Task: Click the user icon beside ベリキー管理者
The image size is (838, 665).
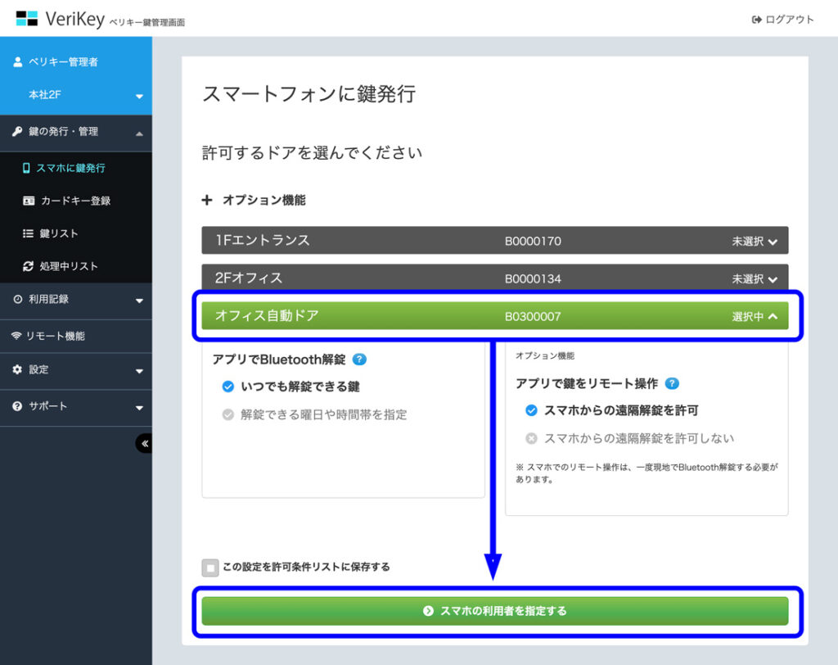Action: click(x=18, y=62)
